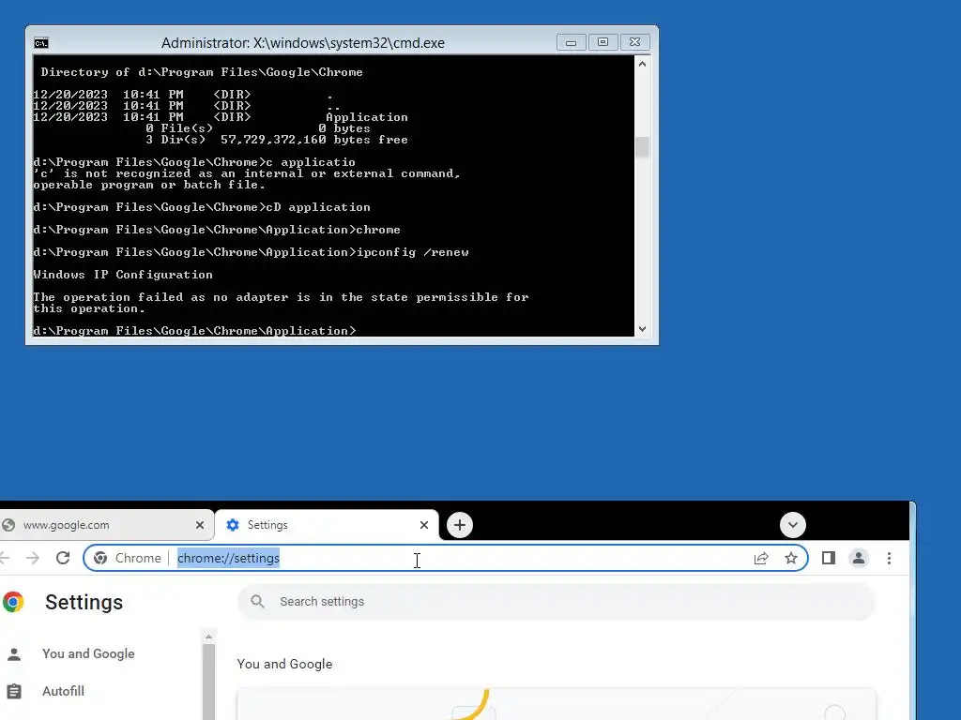
Task: Close the www.google.com tab
Action: 200,525
